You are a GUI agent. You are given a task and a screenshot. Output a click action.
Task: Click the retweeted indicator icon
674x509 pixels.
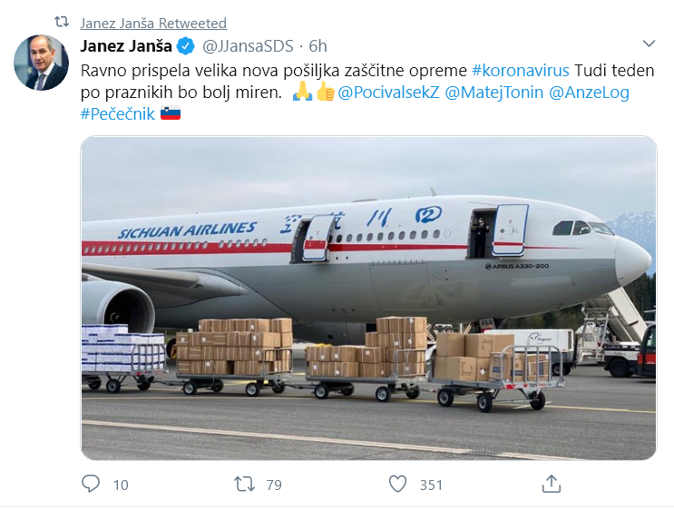pos(61,23)
